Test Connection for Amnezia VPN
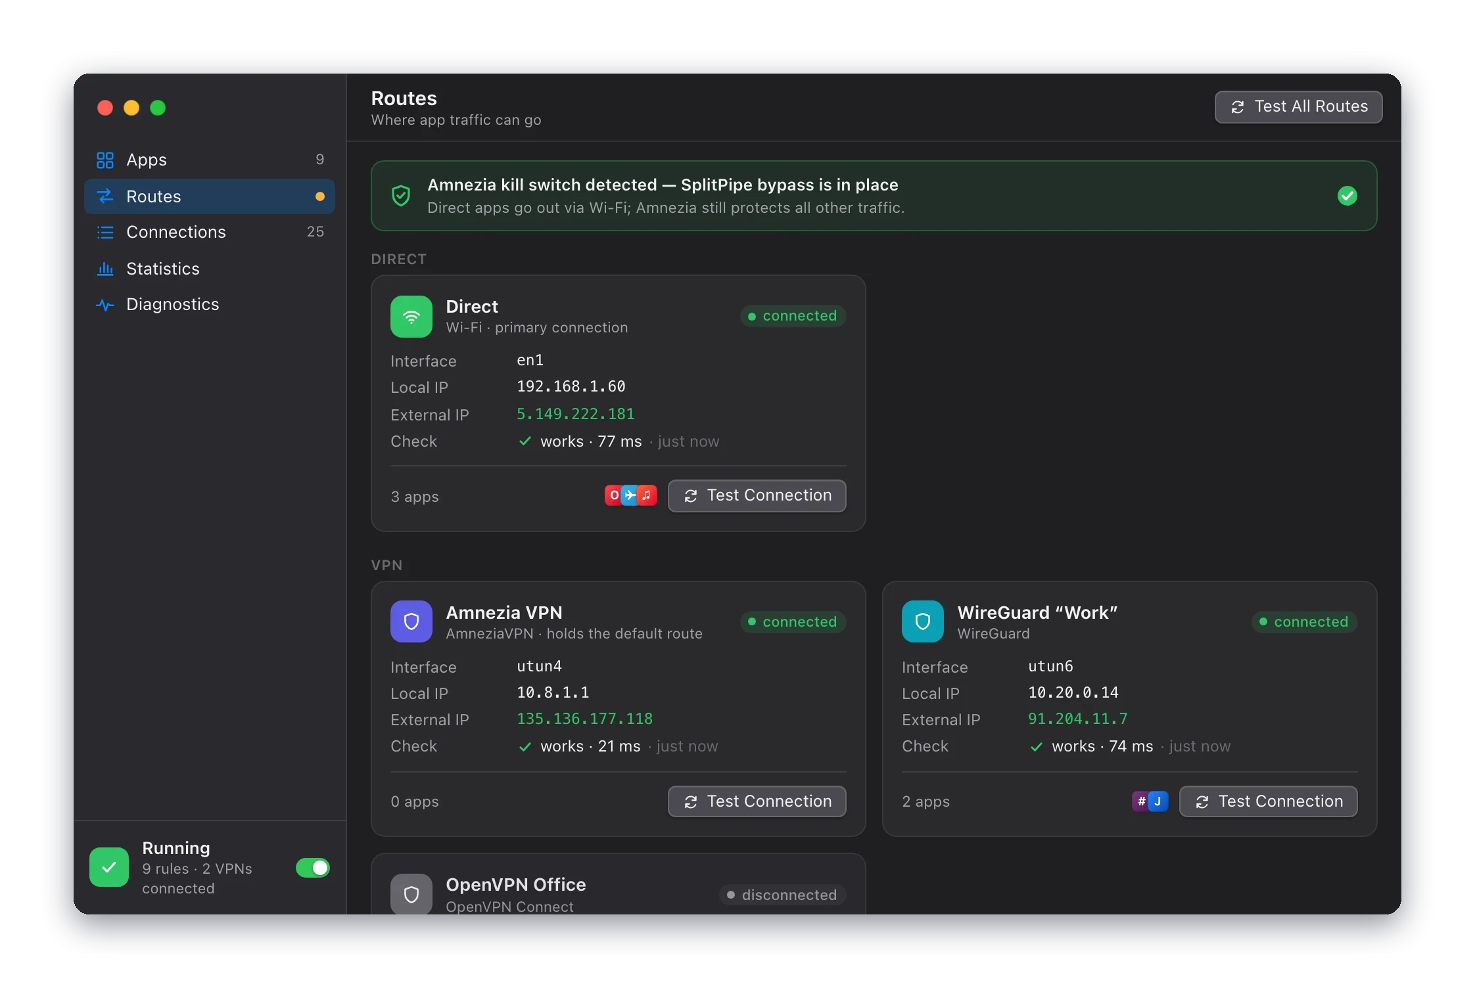 point(757,801)
